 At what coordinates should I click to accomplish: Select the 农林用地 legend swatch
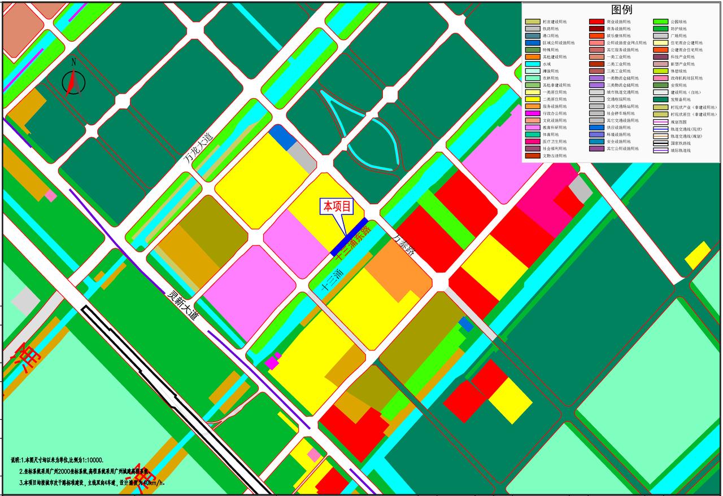tap(533, 78)
